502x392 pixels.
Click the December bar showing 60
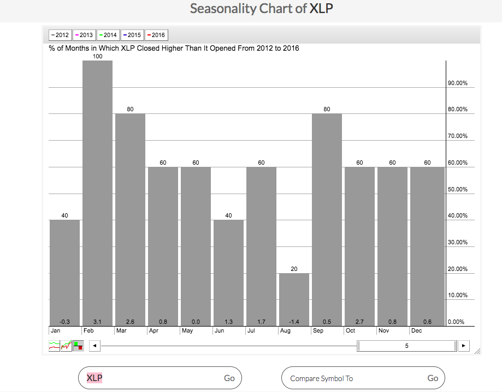click(x=427, y=246)
